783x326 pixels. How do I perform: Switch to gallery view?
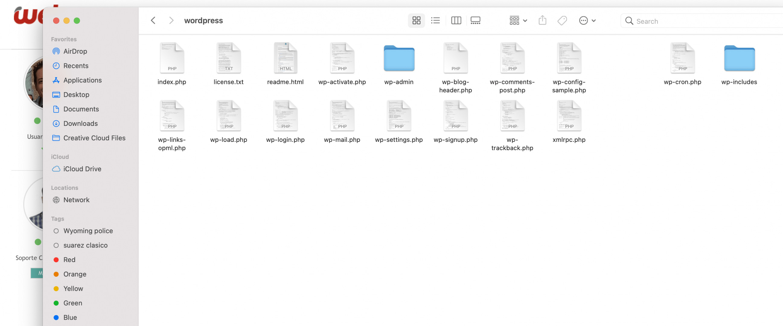click(x=475, y=21)
